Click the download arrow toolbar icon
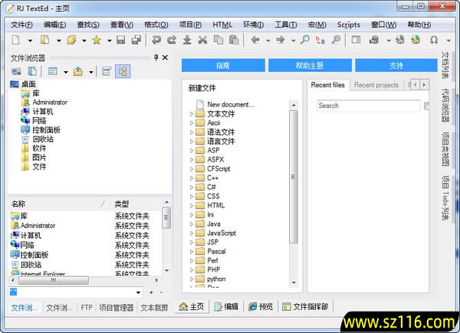Screen dimensions: 460x333 187,40
